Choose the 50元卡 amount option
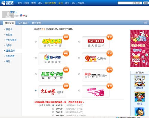This screenshot has width=149, height=118. (x=53, y=112)
